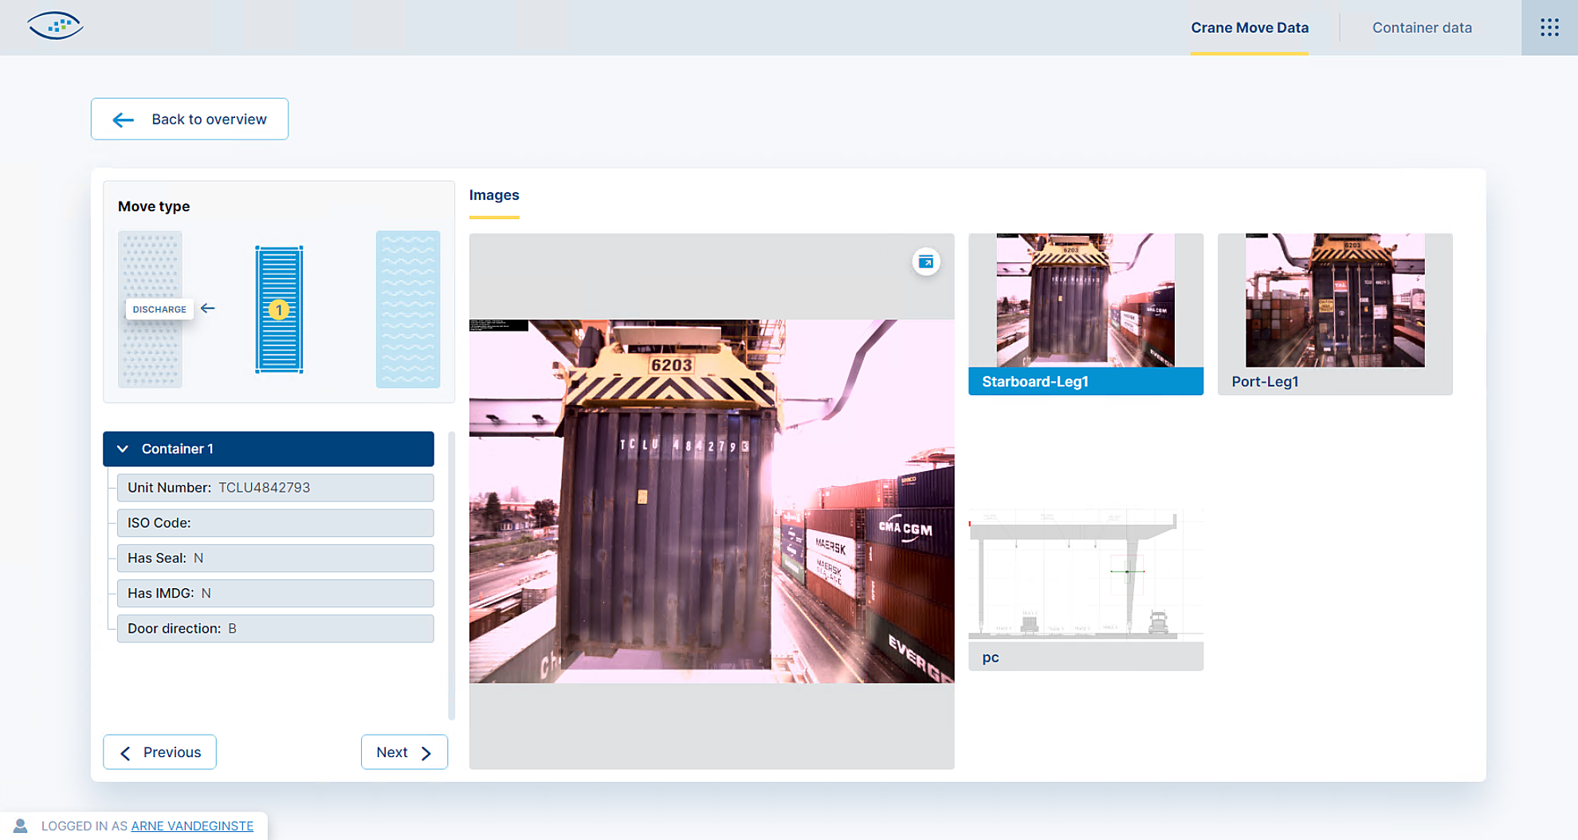The height and width of the screenshot is (840, 1578).
Task: Open the Images tab
Action: click(x=493, y=195)
